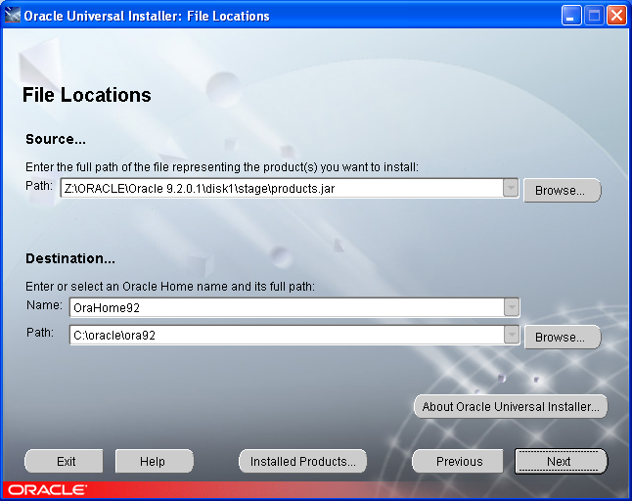Click the 'Name:' label
Screen dimensions: 632x501
click(44, 305)
